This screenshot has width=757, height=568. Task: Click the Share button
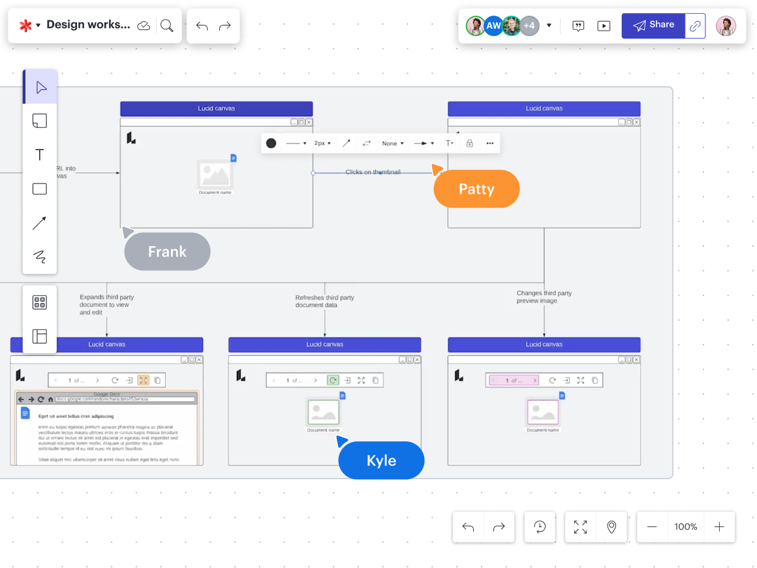click(x=653, y=25)
